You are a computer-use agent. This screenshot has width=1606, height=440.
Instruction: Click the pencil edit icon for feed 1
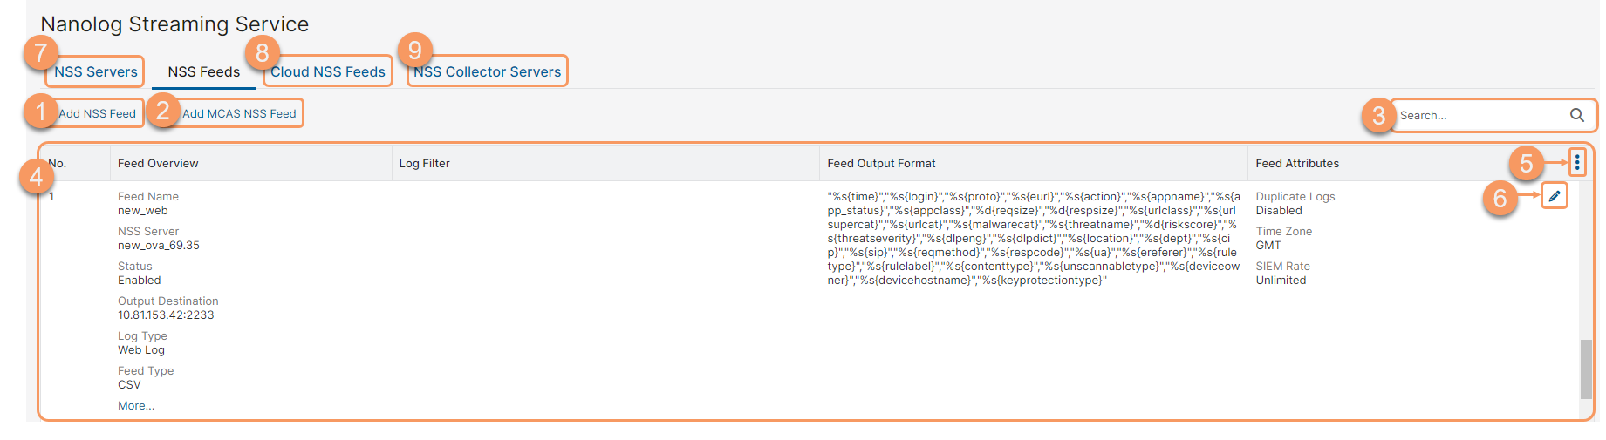(x=1554, y=196)
